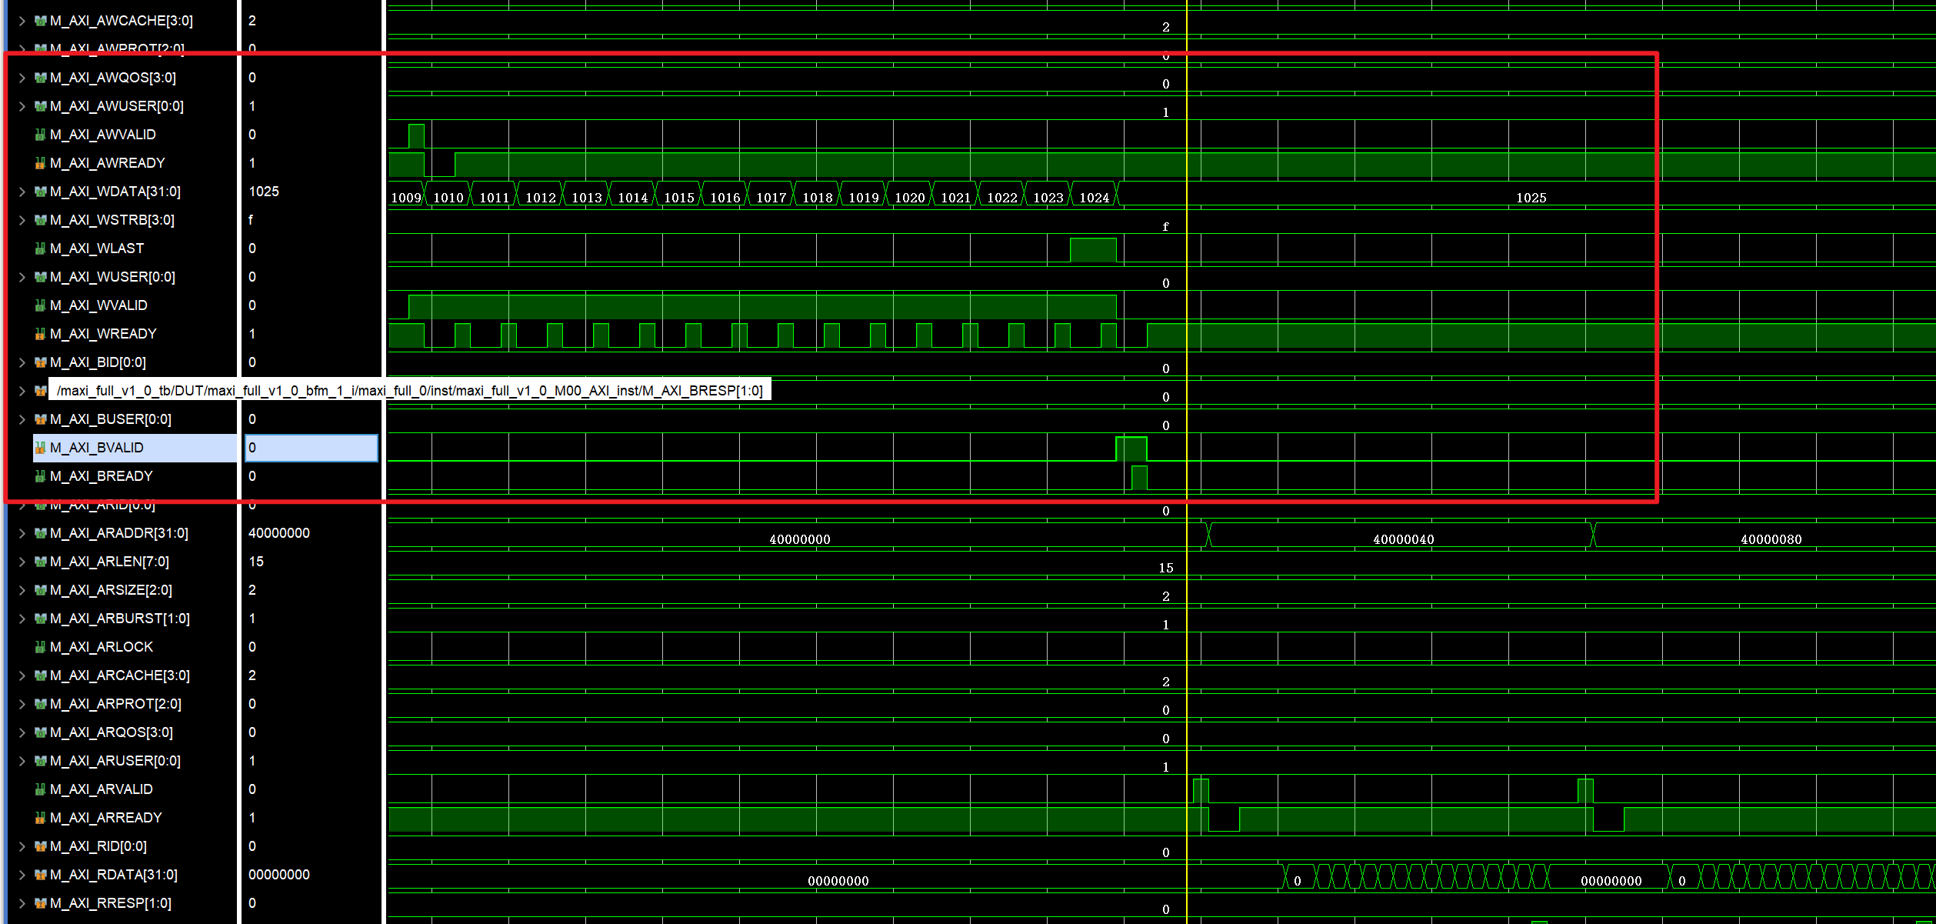Select the M_AXI_BVALID signal row

[x=135, y=448]
